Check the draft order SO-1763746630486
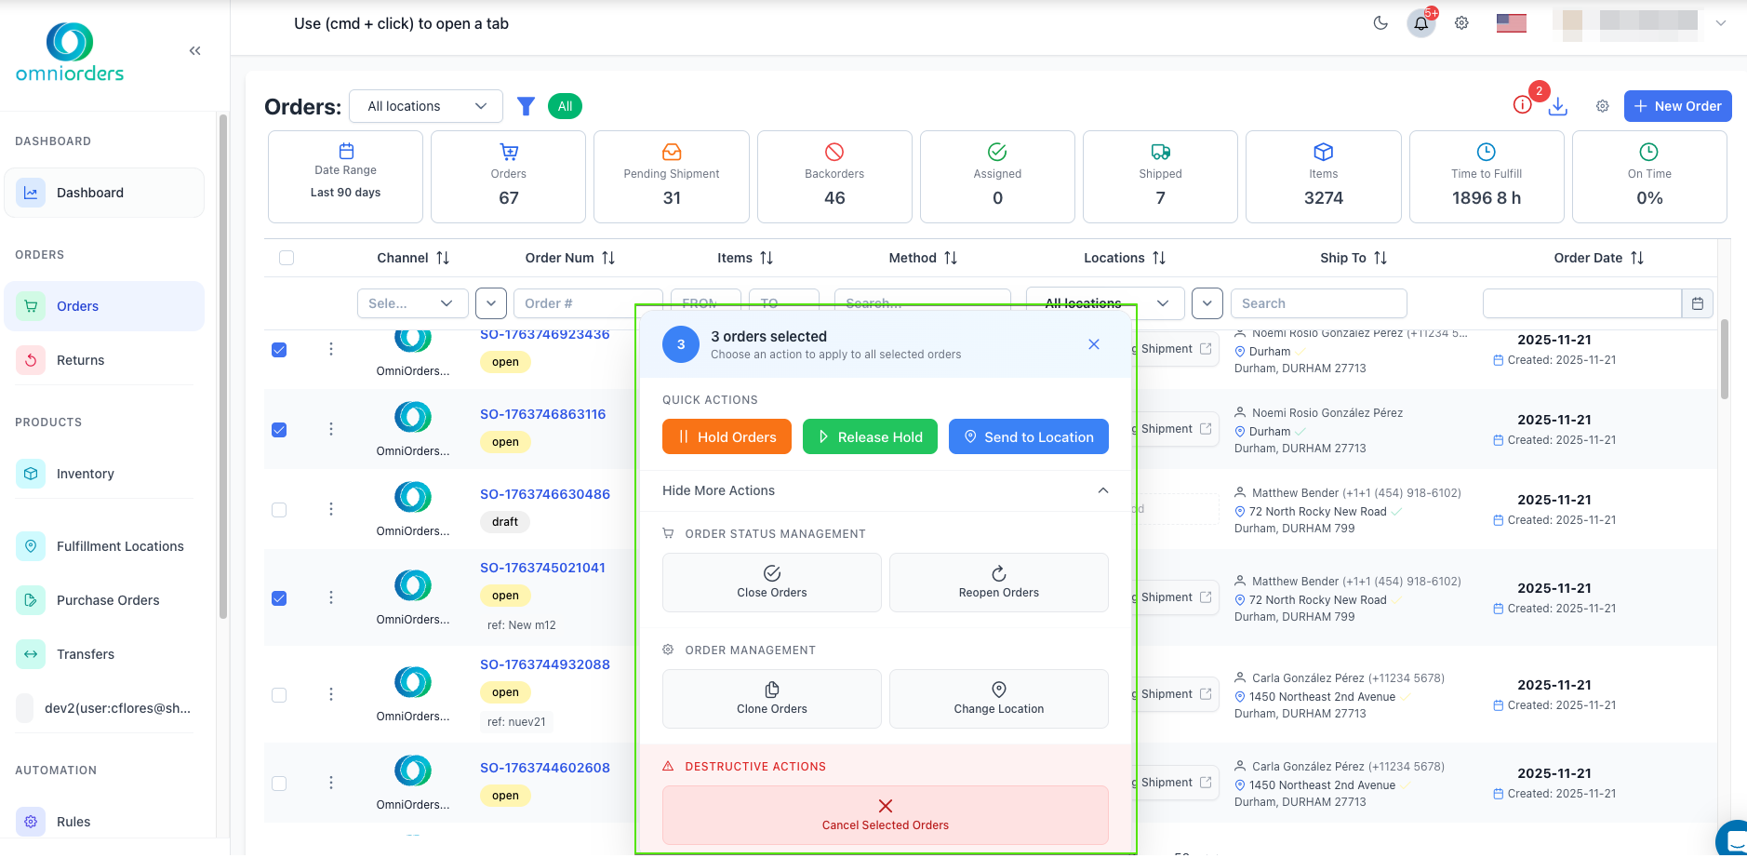Viewport: 1747px width, 858px height. (x=279, y=509)
